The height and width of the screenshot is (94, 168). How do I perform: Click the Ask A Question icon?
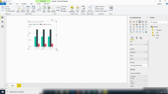point(53,9)
